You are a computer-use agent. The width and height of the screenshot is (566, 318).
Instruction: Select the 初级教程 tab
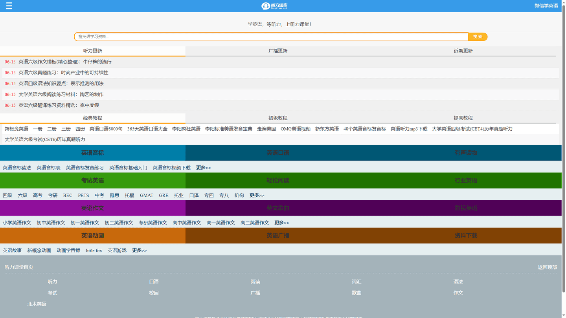click(278, 118)
